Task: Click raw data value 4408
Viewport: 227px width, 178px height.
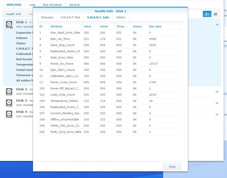Action: [152, 39]
